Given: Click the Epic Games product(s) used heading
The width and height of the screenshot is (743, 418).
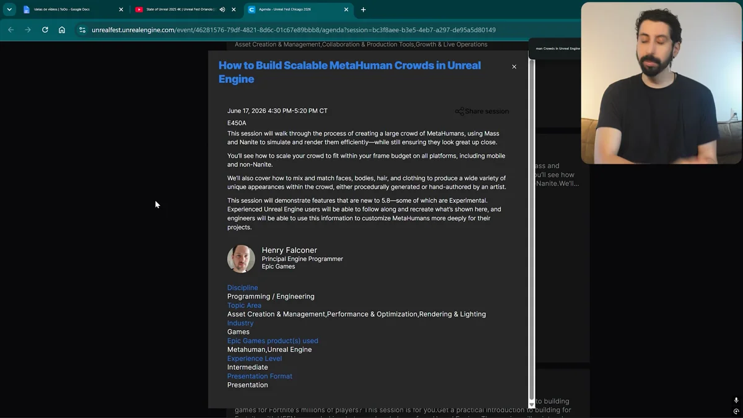Looking at the screenshot, I should tap(272, 341).
